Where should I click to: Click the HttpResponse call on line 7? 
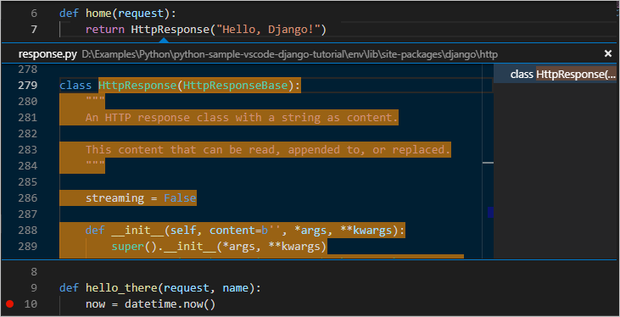tap(166, 30)
